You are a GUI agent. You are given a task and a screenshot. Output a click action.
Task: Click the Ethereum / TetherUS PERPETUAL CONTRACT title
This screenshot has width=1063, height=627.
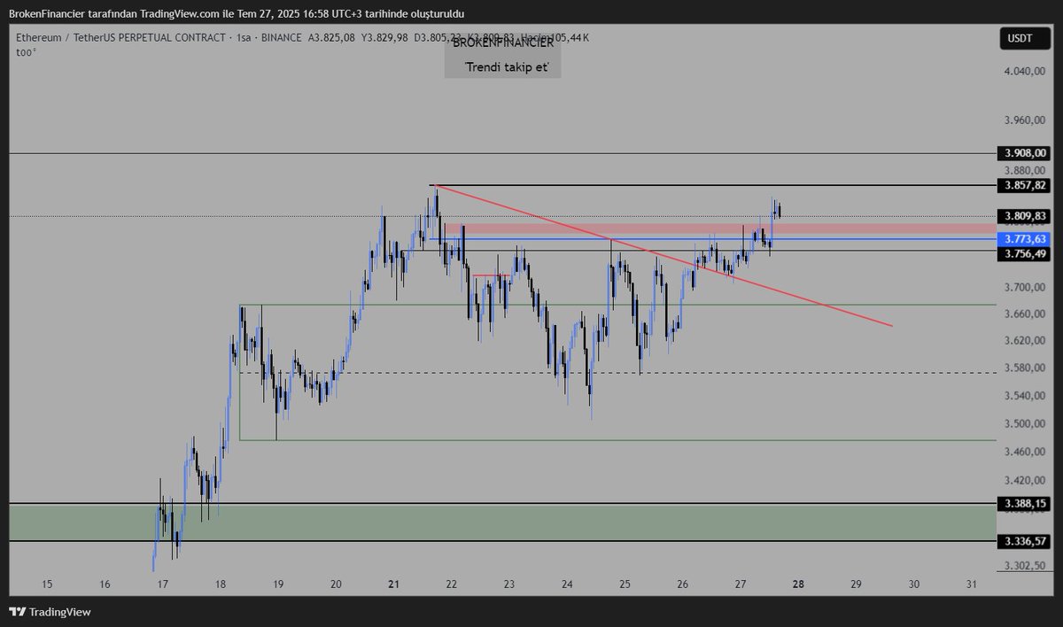coord(121,38)
